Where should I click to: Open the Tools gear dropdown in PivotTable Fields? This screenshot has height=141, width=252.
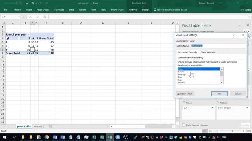coord(246,31)
